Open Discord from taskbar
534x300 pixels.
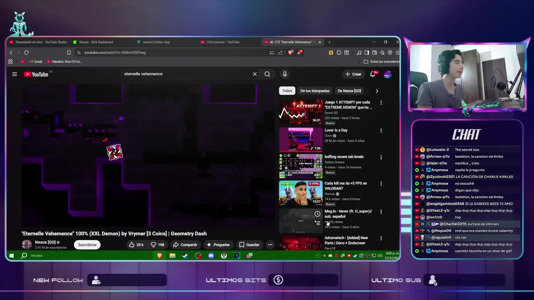click(x=211, y=255)
